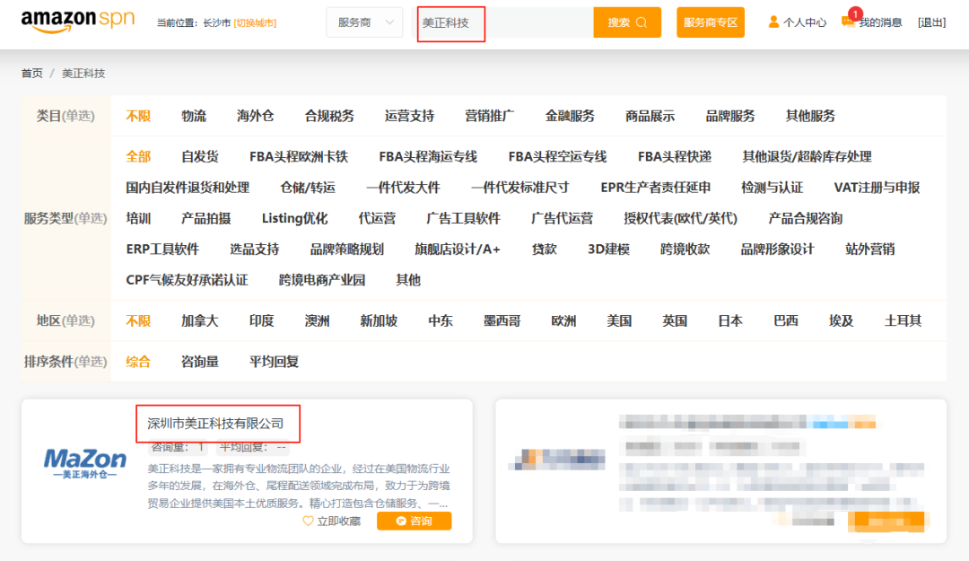Select region 美国
The width and height of the screenshot is (969, 561).
pos(619,321)
